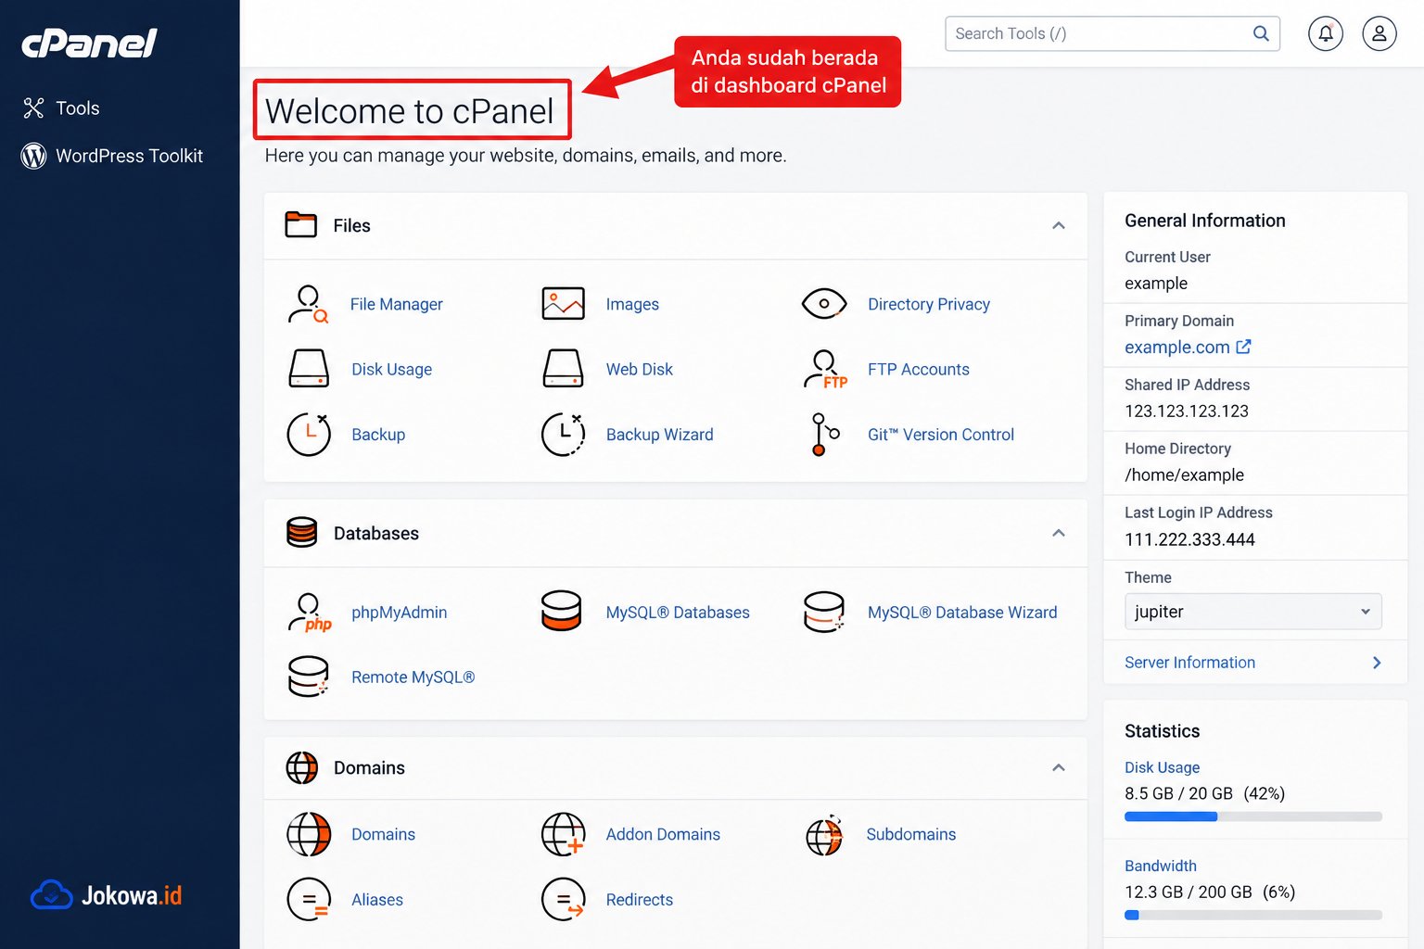The height and width of the screenshot is (949, 1424).
Task: Click the search magnifier icon
Action: (1261, 33)
